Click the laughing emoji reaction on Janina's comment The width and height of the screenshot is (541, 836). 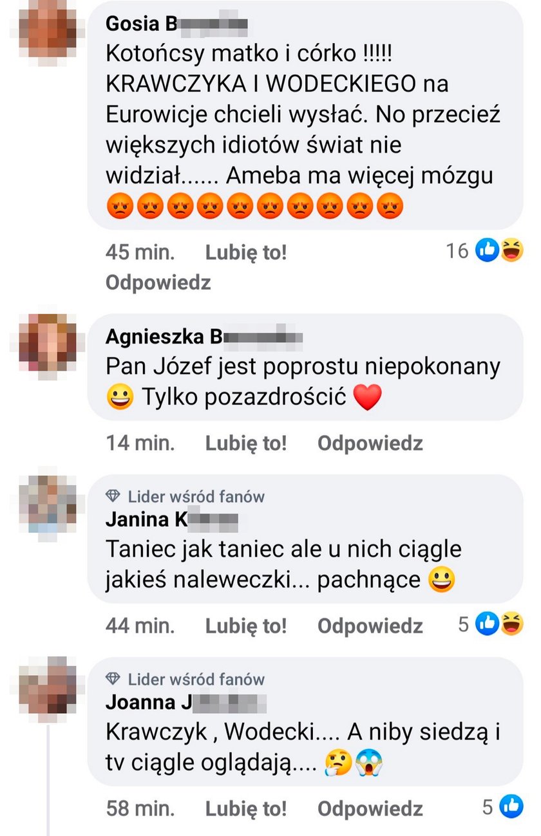point(511,624)
